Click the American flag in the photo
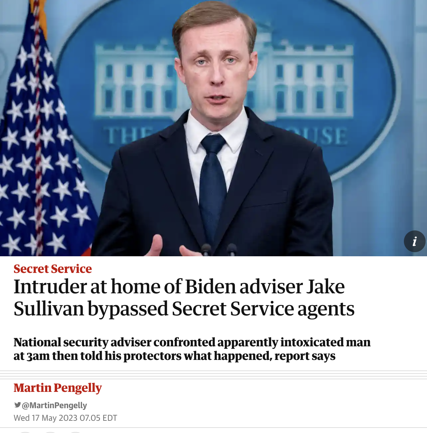 coord(41,136)
